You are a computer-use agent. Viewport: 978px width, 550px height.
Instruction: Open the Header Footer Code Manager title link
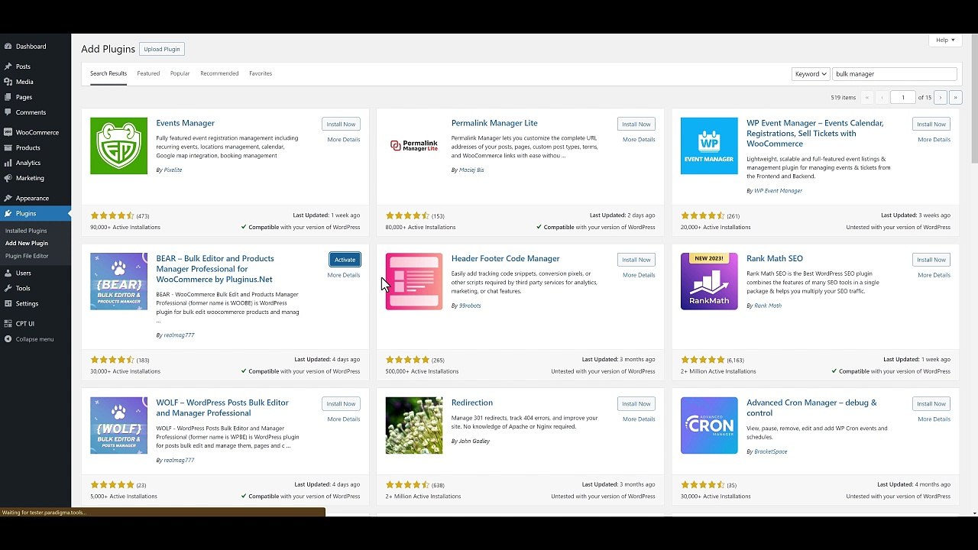click(x=506, y=258)
